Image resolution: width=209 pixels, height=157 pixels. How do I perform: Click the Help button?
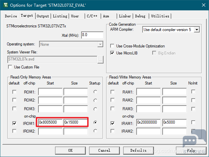tap(191, 150)
